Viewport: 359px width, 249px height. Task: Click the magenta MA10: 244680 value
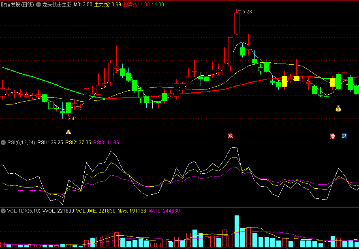pos(164,211)
